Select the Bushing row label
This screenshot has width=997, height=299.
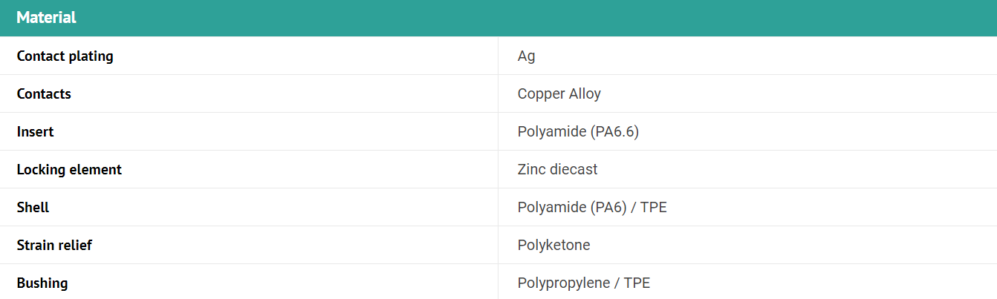pyautogui.click(x=42, y=283)
